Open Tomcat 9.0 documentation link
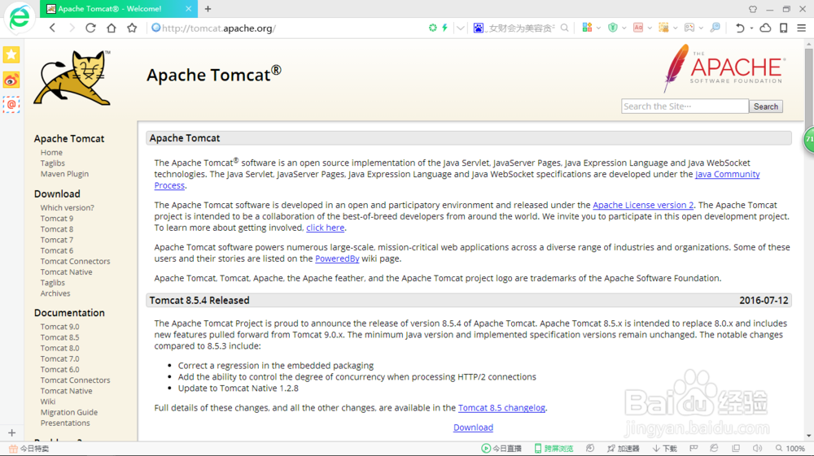814x456 pixels. (59, 327)
